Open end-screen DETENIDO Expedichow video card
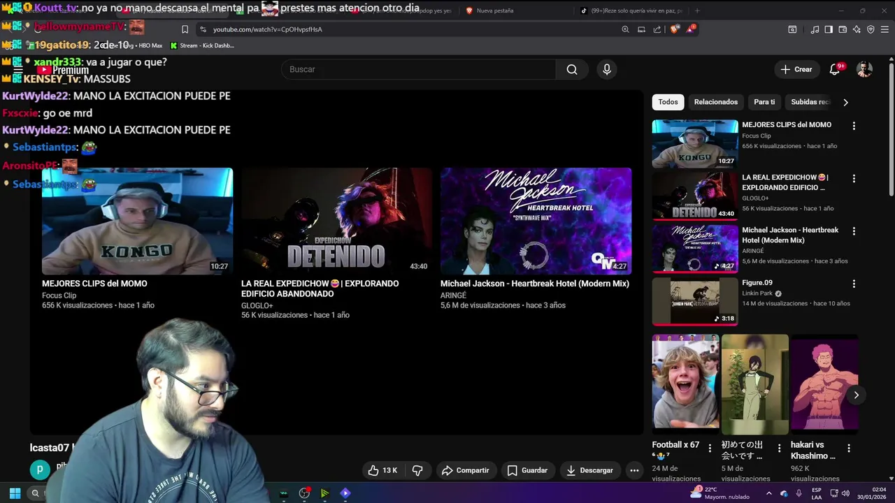The height and width of the screenshot is (503, 895). (x=336, y=221)
